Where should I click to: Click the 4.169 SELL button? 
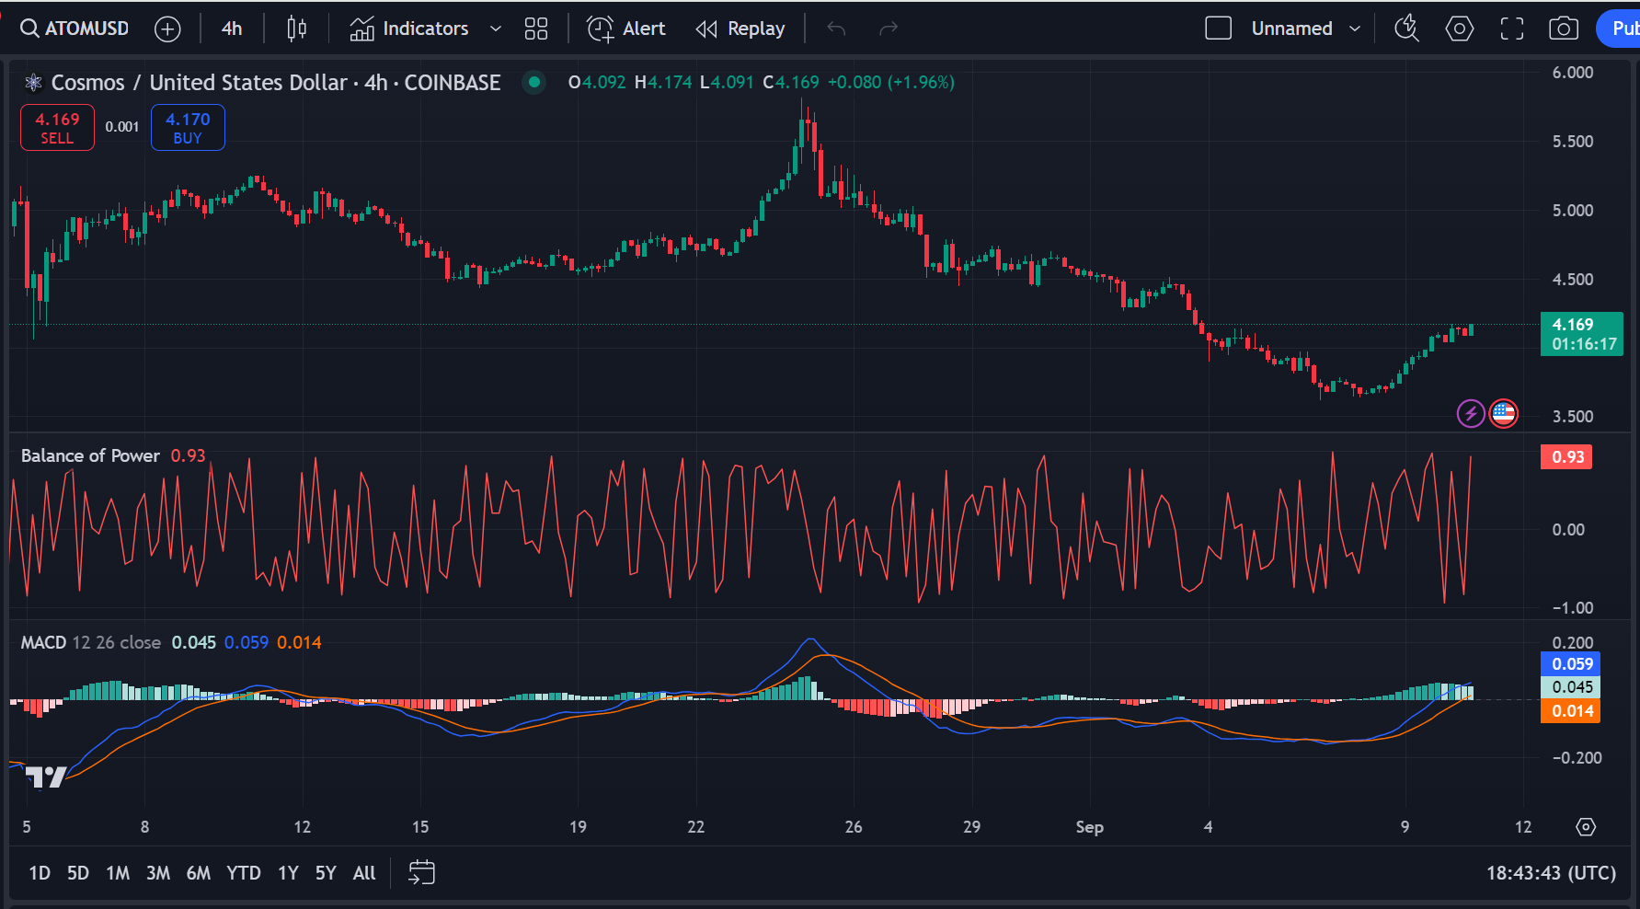coord(57,128)
